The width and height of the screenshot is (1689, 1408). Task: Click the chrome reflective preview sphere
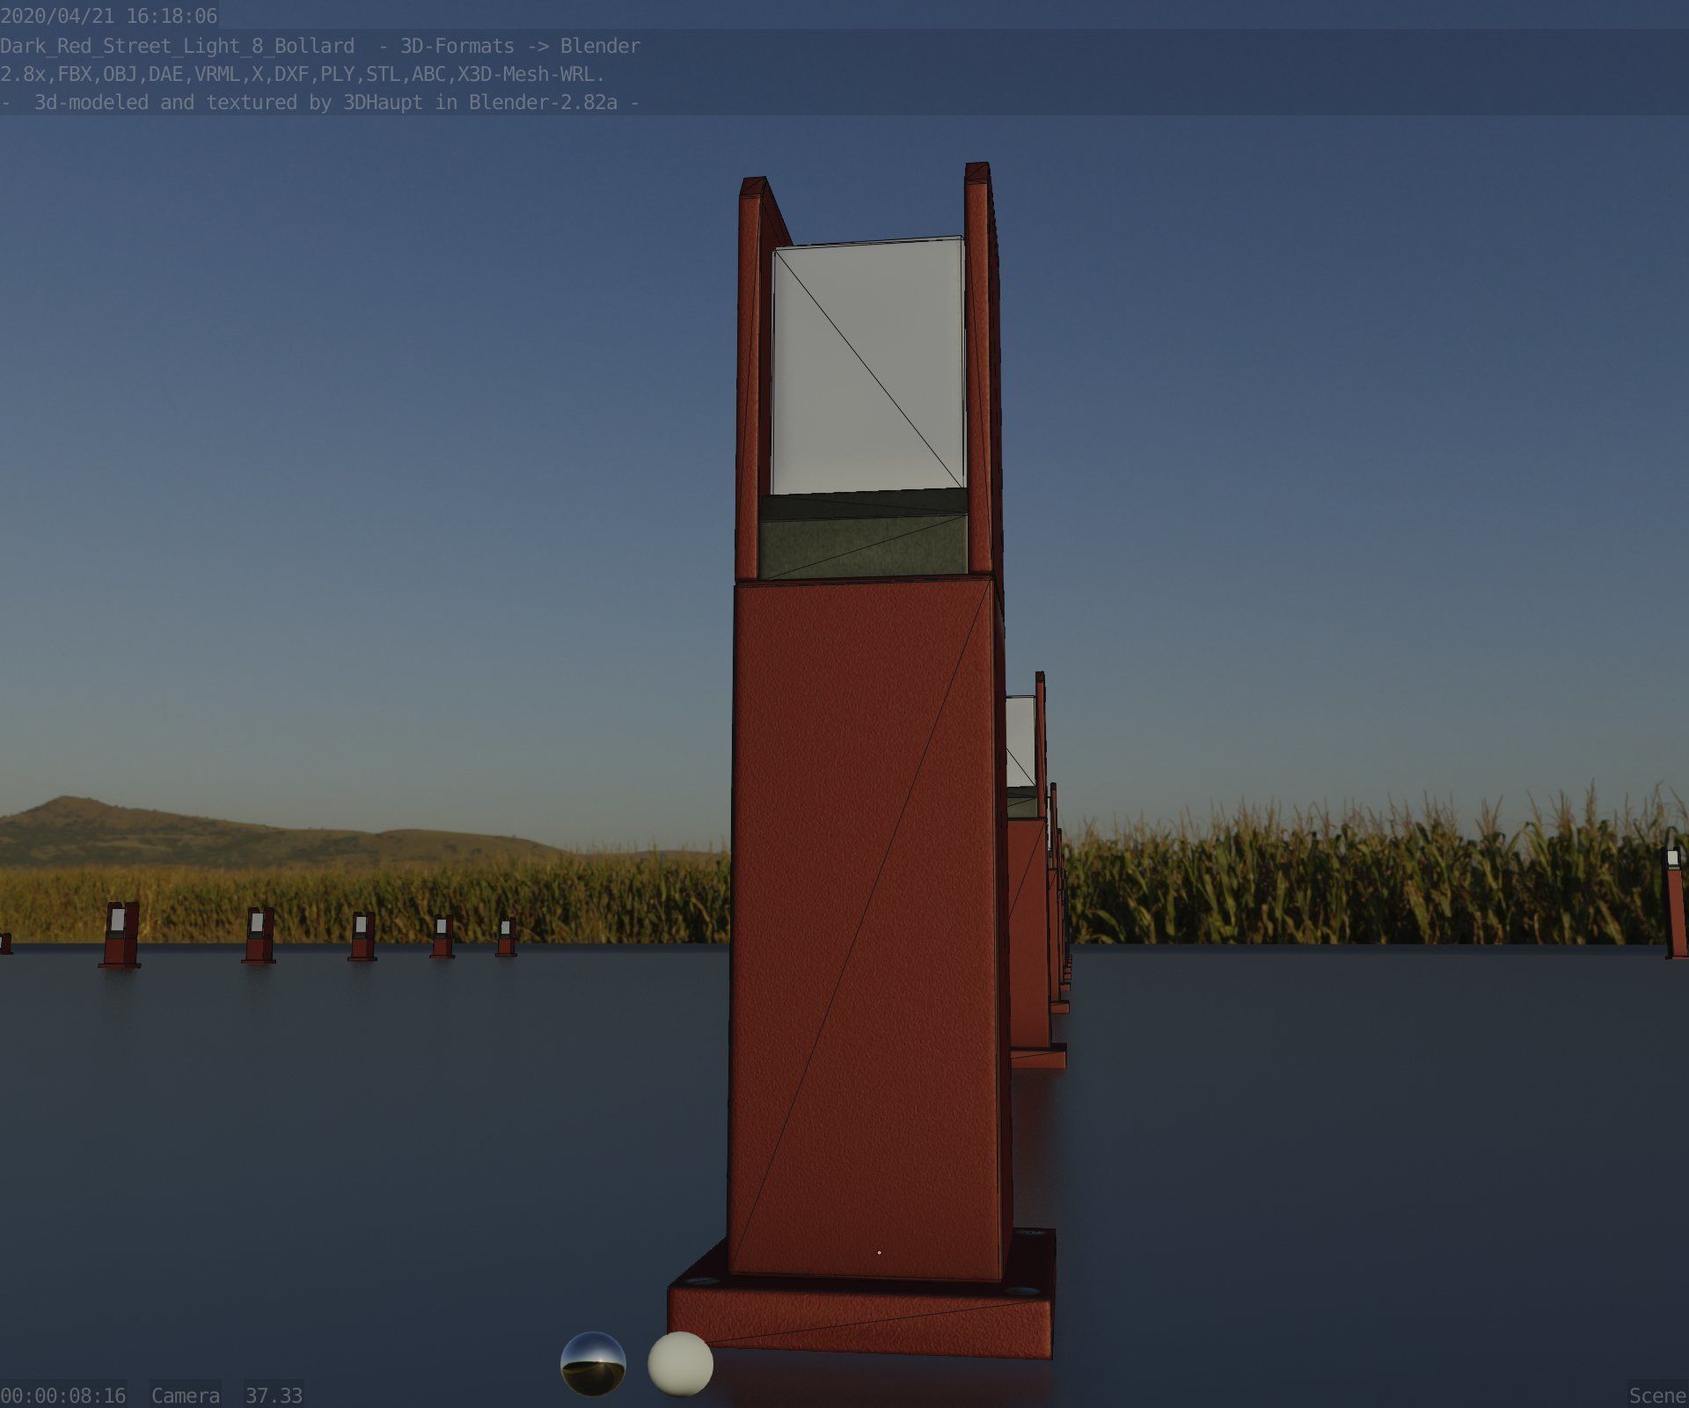point(593,1364)
